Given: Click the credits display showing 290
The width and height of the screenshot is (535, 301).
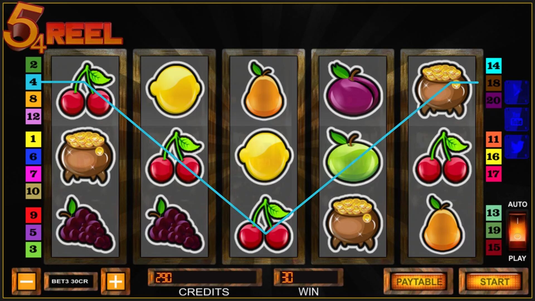Looking at the screenshot, I should [205, 277].
